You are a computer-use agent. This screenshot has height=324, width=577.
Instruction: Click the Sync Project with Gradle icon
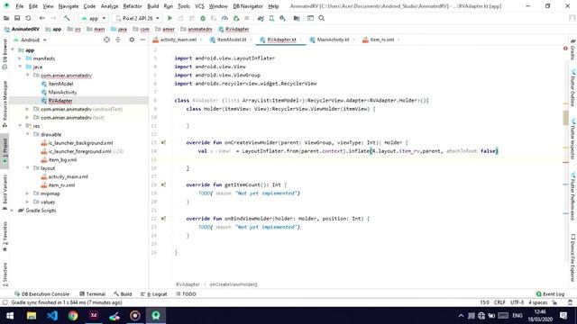pos(261,18)
